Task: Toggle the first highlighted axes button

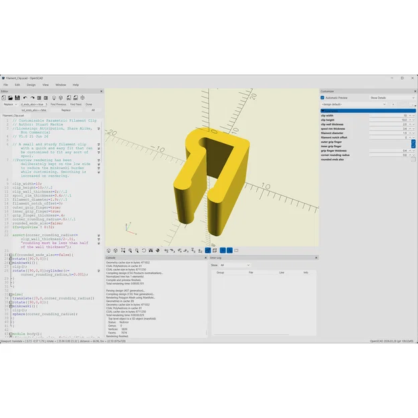Action: [x=223, y=250]
